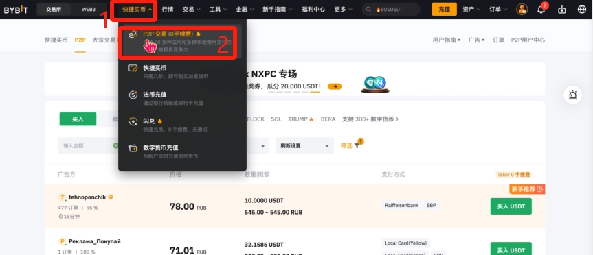593x255 pixels.
Task: Click the 数字货币充值 wallet icon
Action: click(133, 148)
